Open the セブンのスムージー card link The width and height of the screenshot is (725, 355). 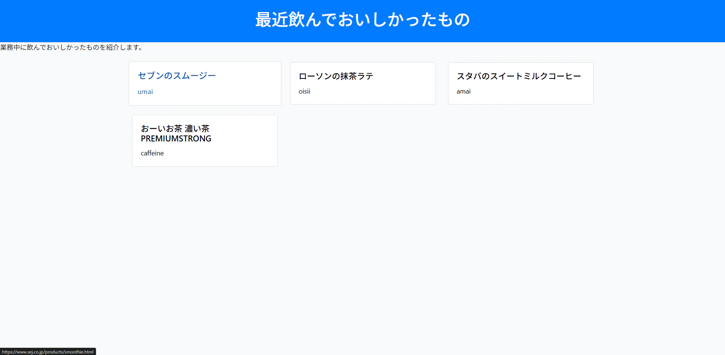[205, 83]
